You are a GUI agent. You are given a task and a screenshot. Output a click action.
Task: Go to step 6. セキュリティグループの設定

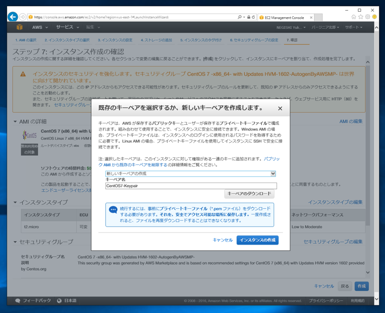point(254,40)
